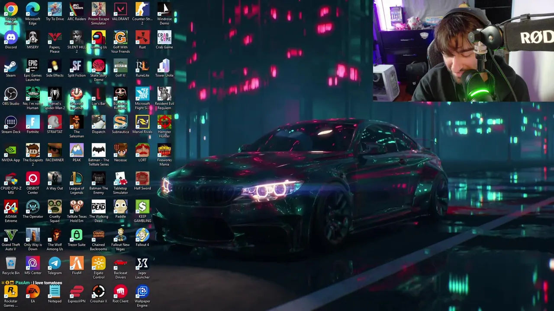Open League of Legends shortcut

77,178
